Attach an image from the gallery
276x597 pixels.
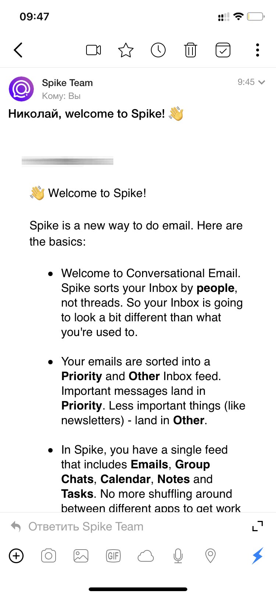pyautogui.click(x=81, y=556)
